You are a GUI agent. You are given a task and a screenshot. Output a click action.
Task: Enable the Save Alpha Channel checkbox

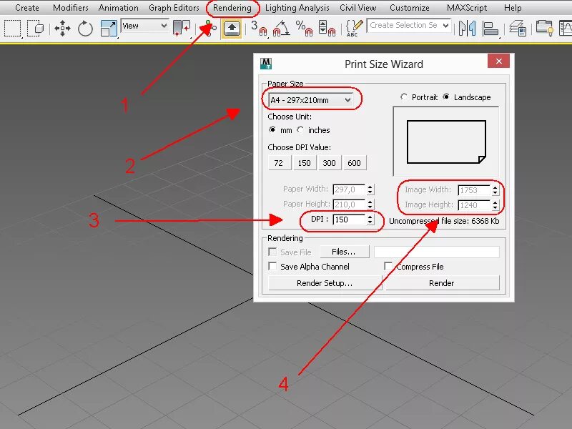pos(273,266)
